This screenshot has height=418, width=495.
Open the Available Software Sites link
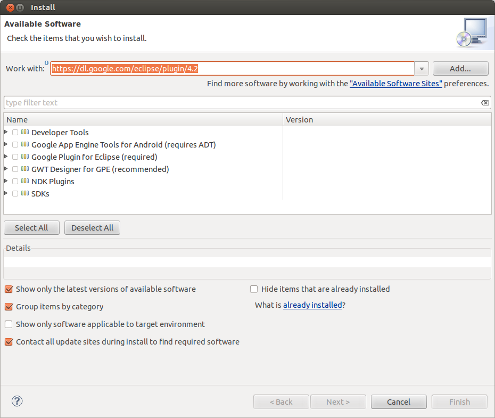click(395, 84)
